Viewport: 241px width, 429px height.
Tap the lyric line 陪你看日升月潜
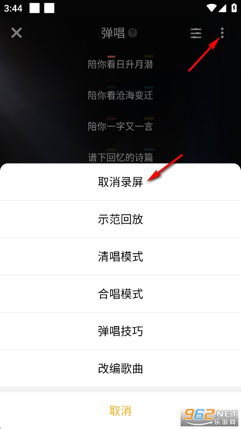(x=120, y=64)
